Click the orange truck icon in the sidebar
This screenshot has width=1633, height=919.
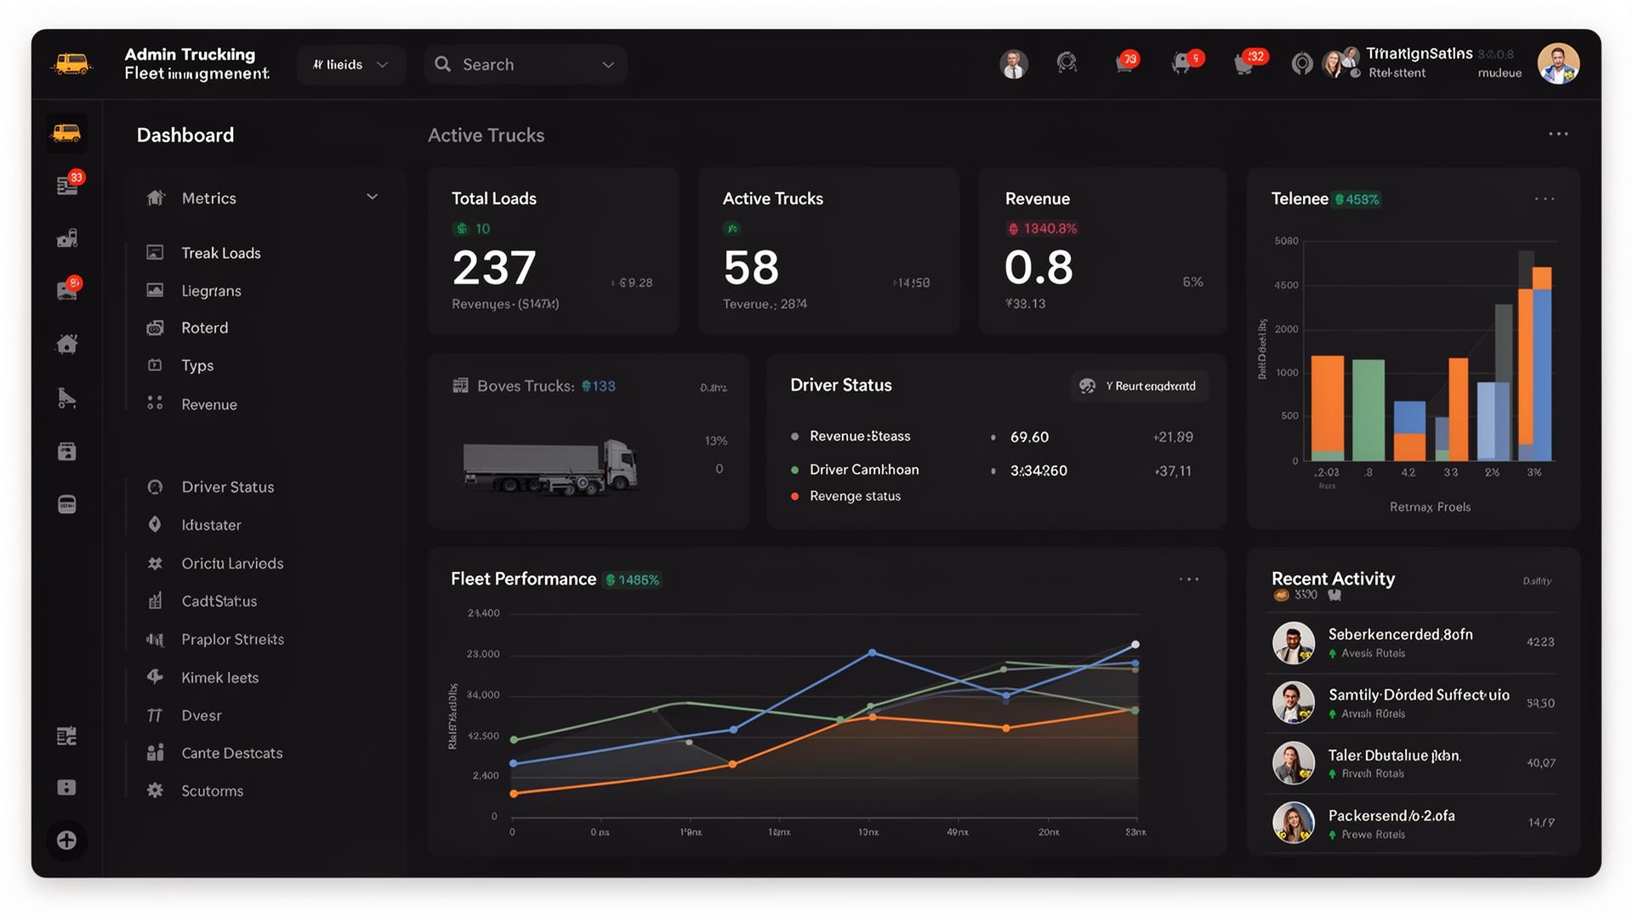[x=66, y=133]
